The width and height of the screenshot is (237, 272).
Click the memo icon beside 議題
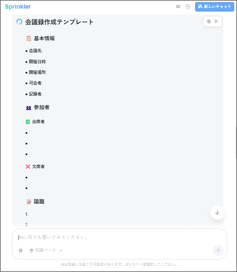[29, 201]
